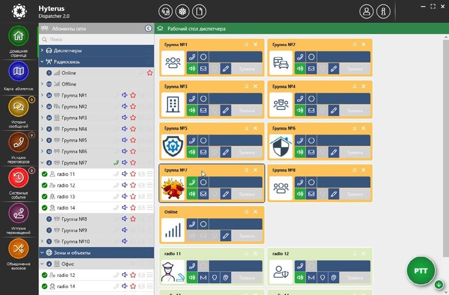Expand the Диспетчеры section
449x295 pixels.
point(42,50)
